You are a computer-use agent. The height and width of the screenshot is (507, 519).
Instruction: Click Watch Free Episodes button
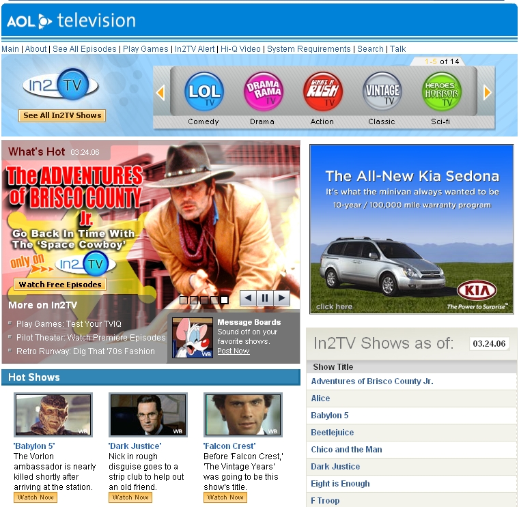[60, 285]
